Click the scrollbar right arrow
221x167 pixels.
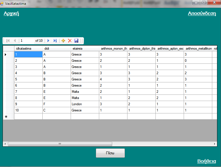click(x=214, y=144)
